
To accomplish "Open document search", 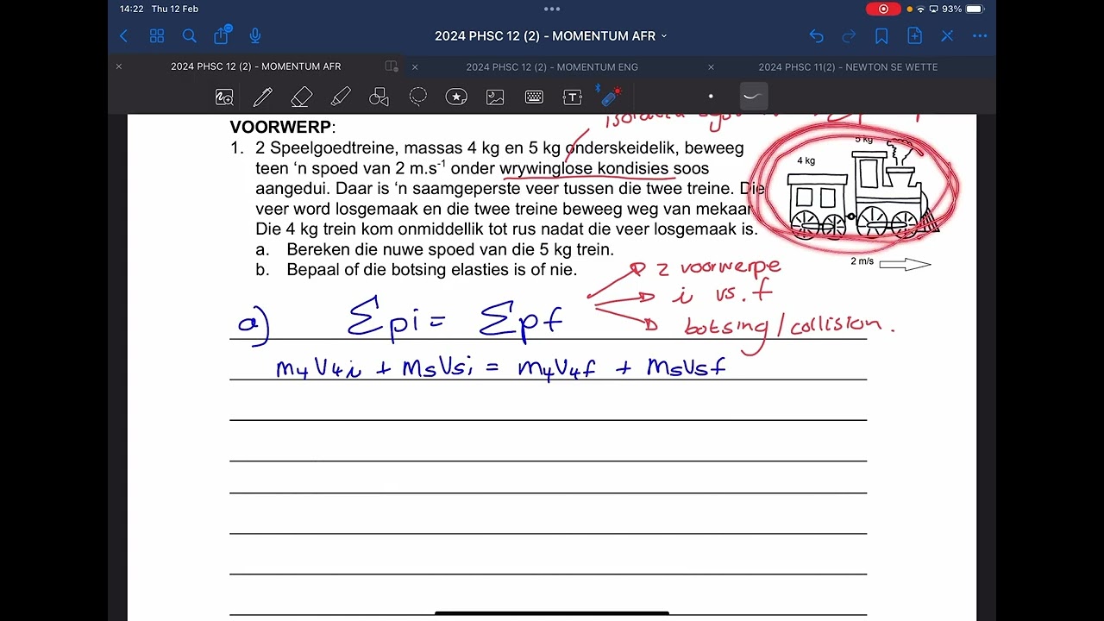I will [190, 36].
